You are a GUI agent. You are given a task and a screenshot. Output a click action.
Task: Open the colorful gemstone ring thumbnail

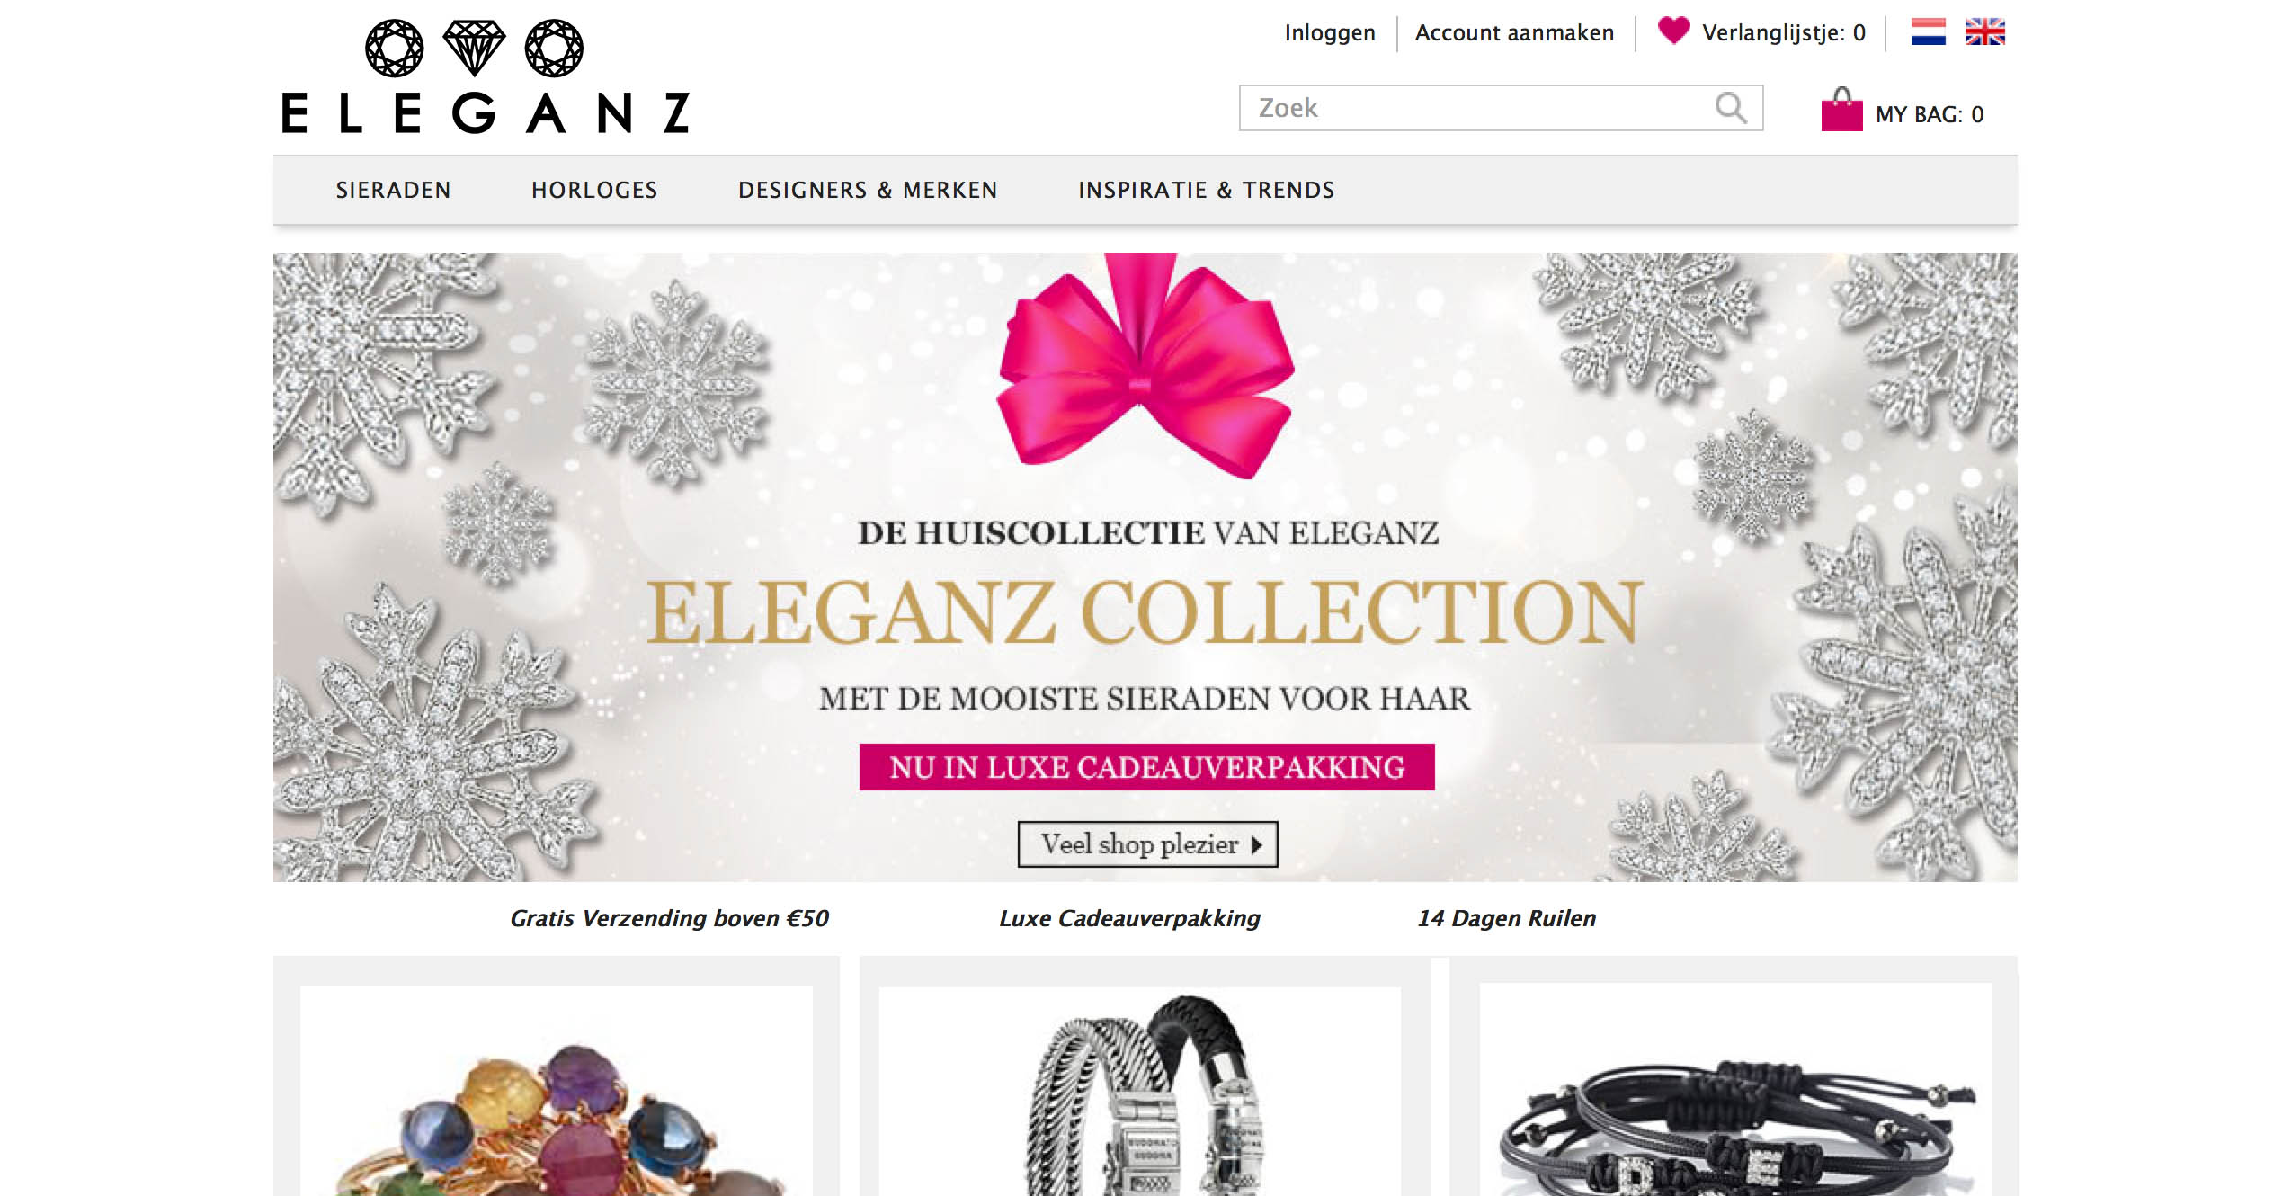click(x=557, y=1091)
